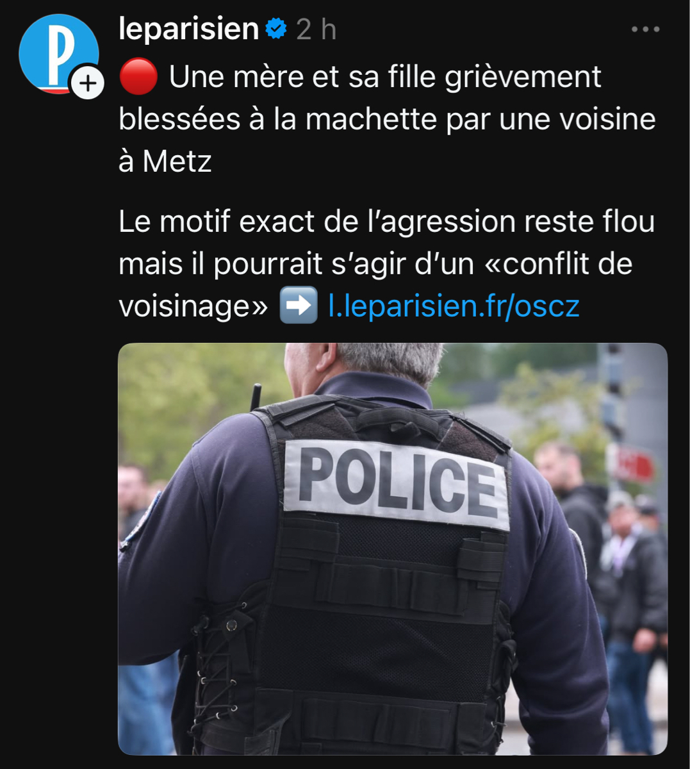
Task: Open the police officer photo
Action: coord(393,549)
